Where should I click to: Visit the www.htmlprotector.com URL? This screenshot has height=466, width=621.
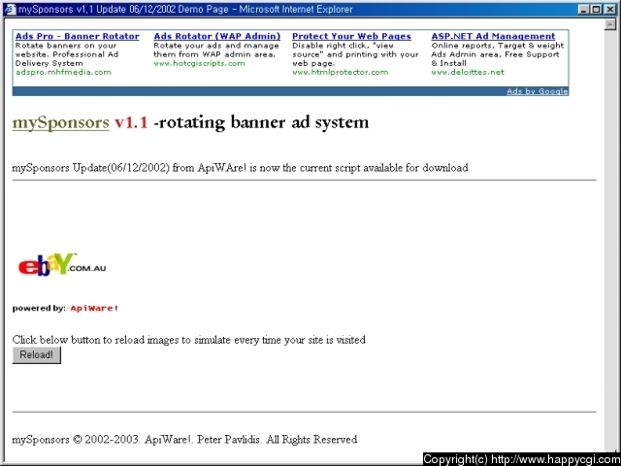coord(341,72)
